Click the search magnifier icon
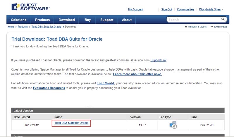Screen dimensions: 234x137 coord(223,19)
